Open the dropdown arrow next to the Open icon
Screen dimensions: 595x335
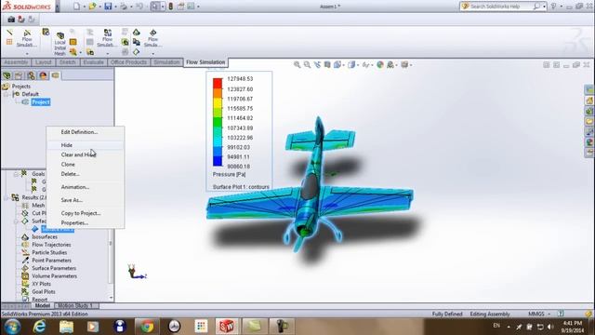pyautogui.click(x=99, y=7)
